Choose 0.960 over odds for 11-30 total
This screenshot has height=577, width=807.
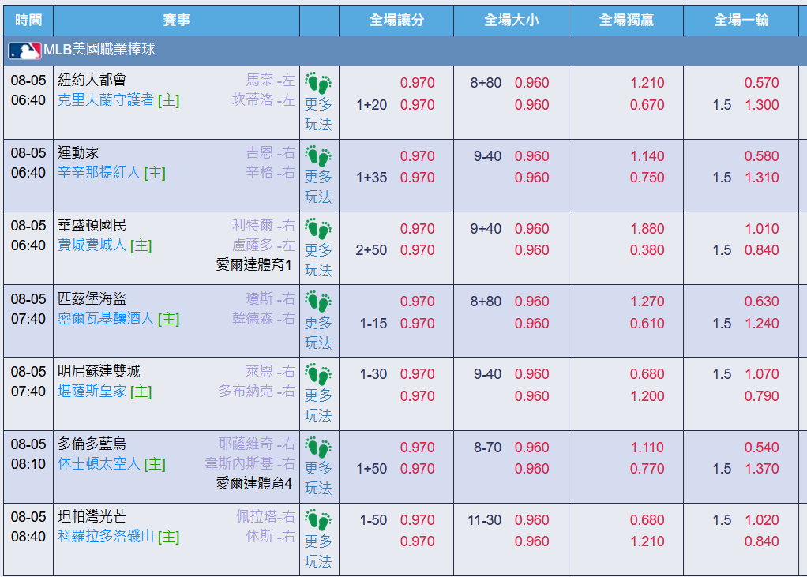coord(531,520)
